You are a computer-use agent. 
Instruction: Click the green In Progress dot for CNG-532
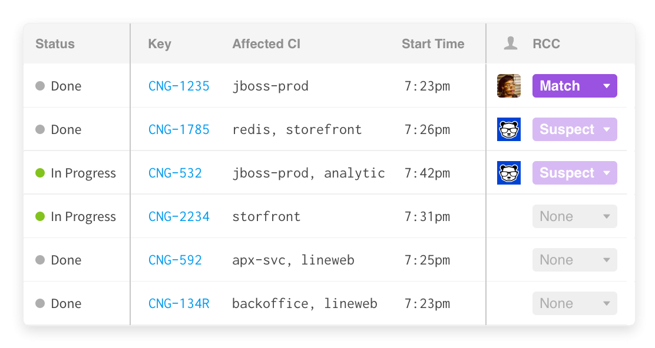tap(40, 173)
